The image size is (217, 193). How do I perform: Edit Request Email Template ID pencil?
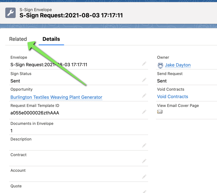coord(144,112)
